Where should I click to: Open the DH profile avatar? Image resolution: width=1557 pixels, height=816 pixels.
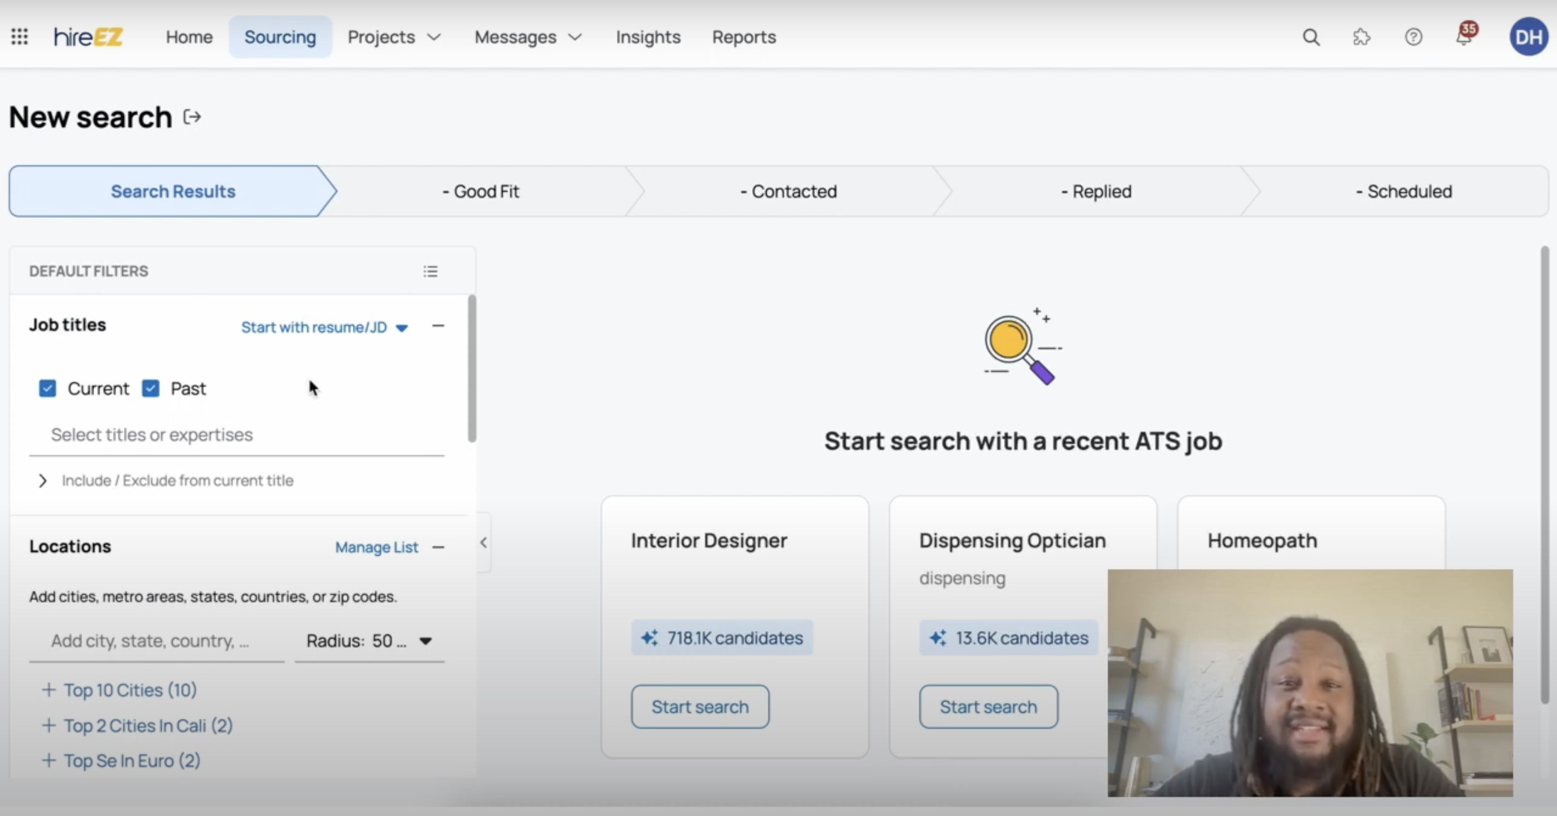(x=1528, y=37)
